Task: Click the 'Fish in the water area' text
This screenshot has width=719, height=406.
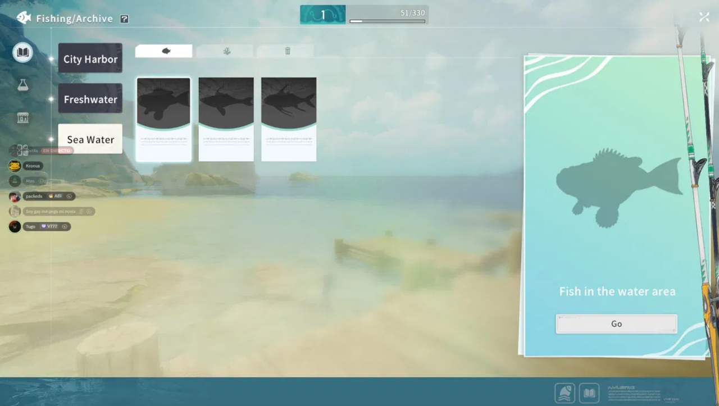Action: point(617,291)
